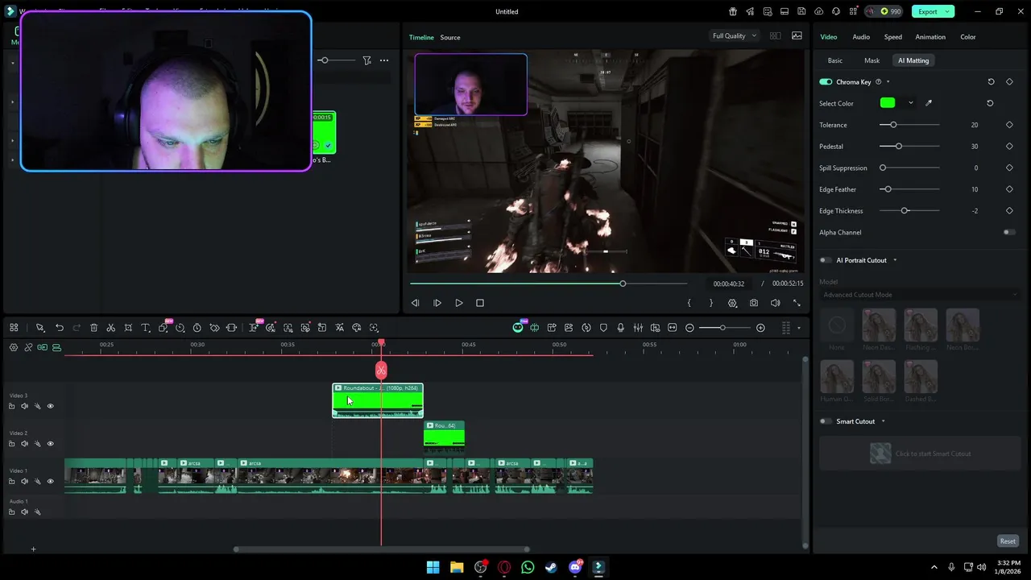Switch to the Color tab
1031x580 pixels.
pyautogui.click(x=968, y=37)
